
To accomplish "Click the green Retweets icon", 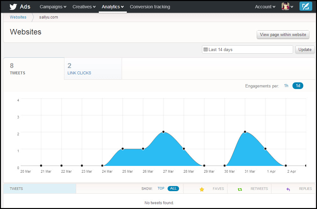I will coord(240,189).
